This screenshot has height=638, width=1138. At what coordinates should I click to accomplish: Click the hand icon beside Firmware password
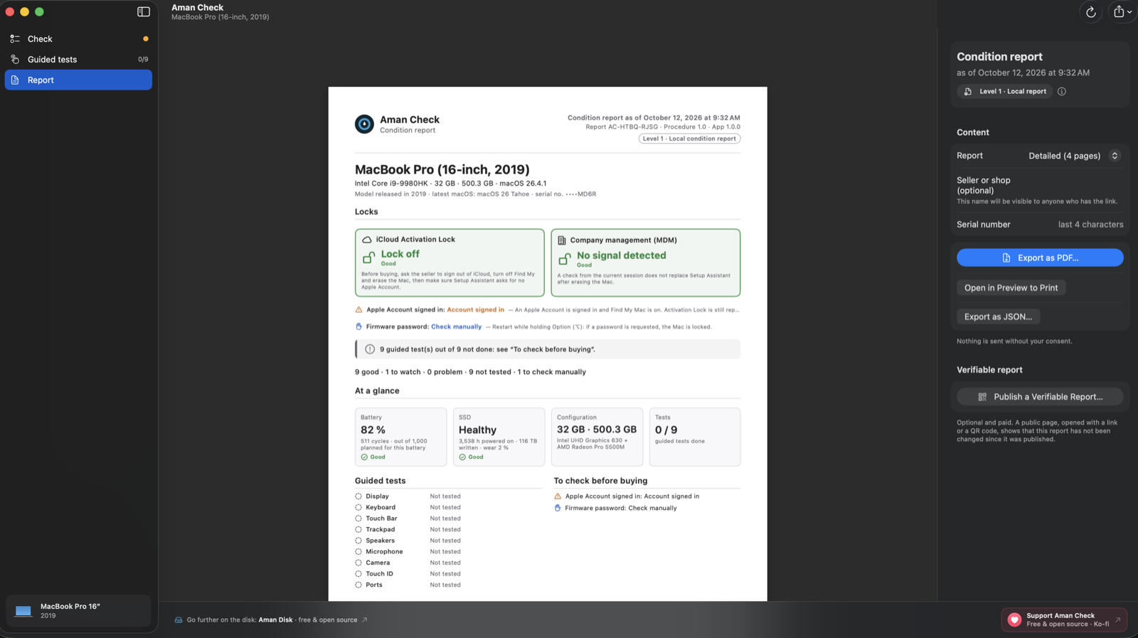[x=358, y=326]
